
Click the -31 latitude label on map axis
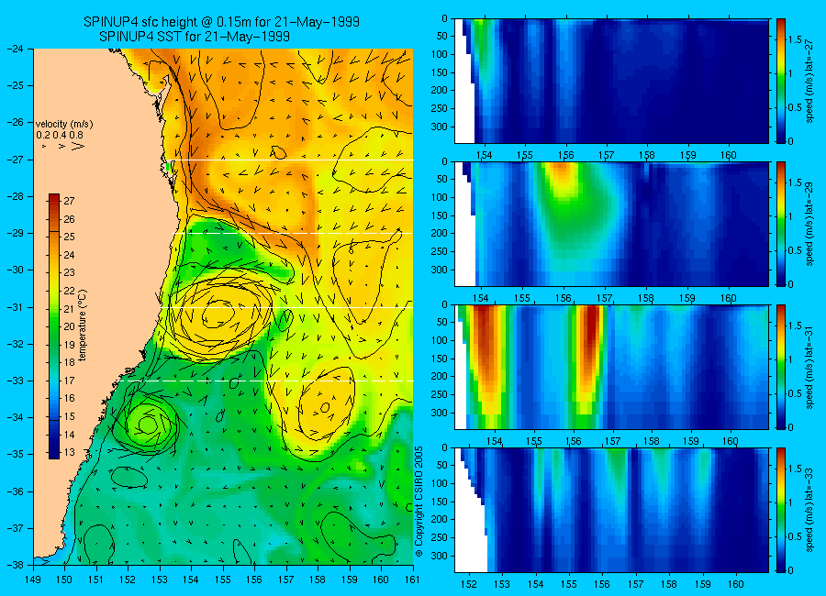[x=15, y=307]
